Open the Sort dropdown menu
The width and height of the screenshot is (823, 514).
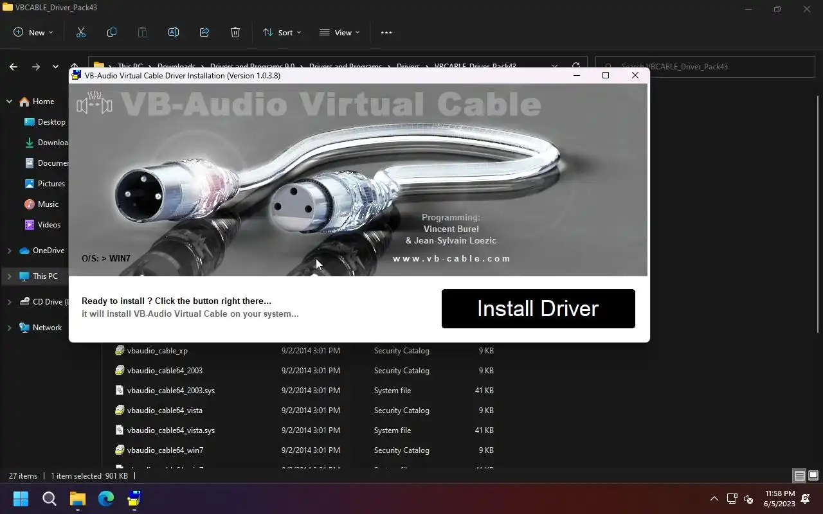click(282, 33)
